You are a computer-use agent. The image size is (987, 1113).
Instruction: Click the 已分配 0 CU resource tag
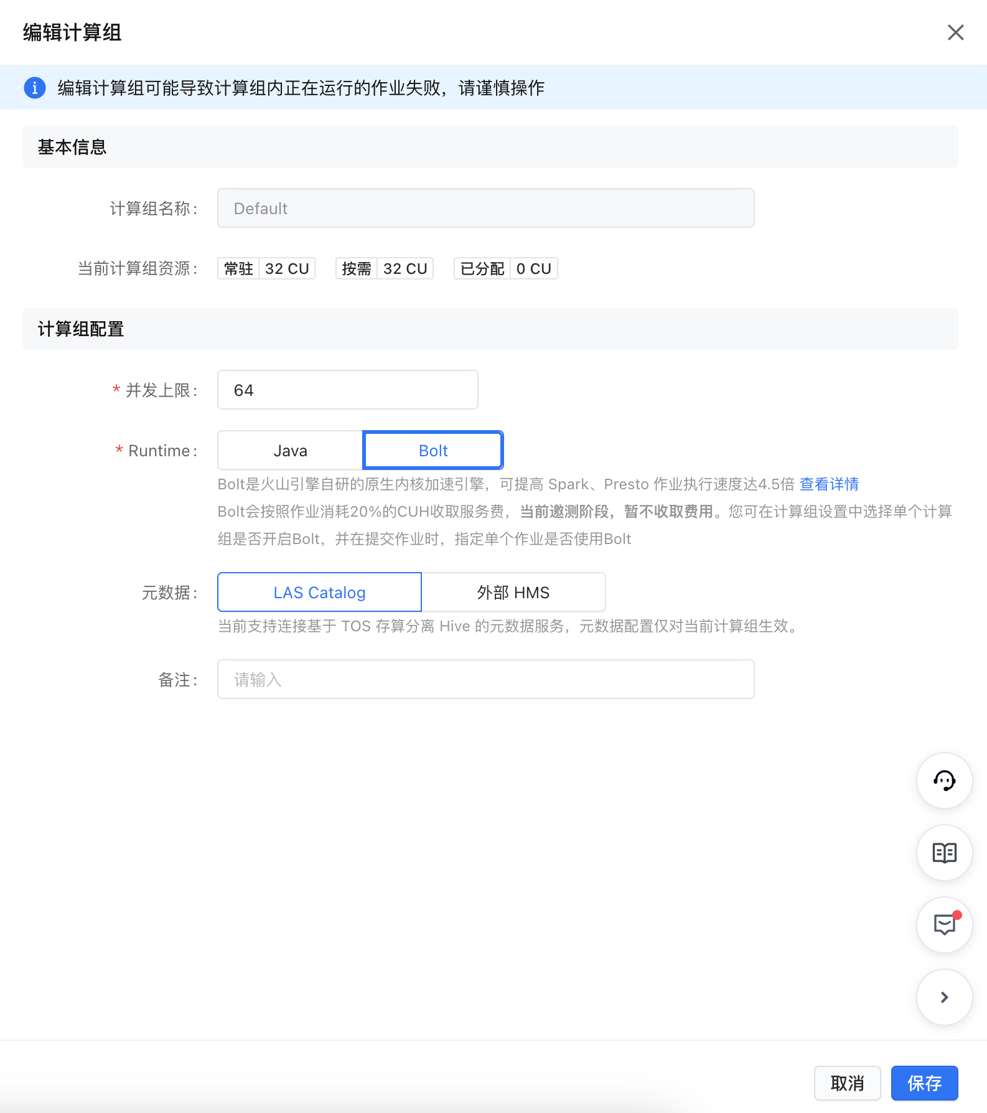[506, 268]
